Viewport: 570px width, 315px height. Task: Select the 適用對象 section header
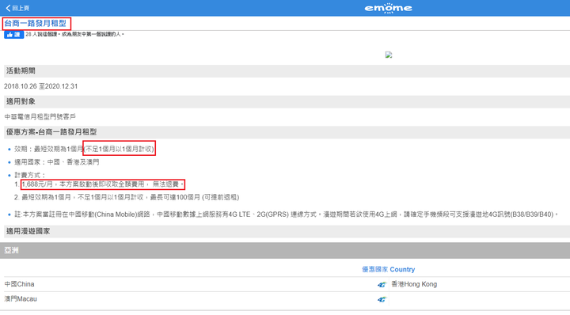pos(287,101)
